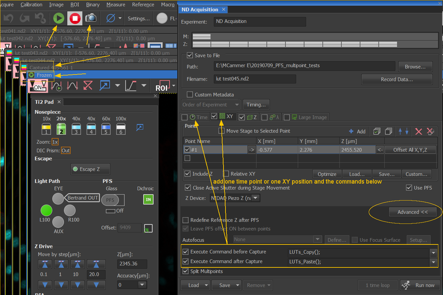Click the red X delete point icon
443x295 pixels.
419,131
